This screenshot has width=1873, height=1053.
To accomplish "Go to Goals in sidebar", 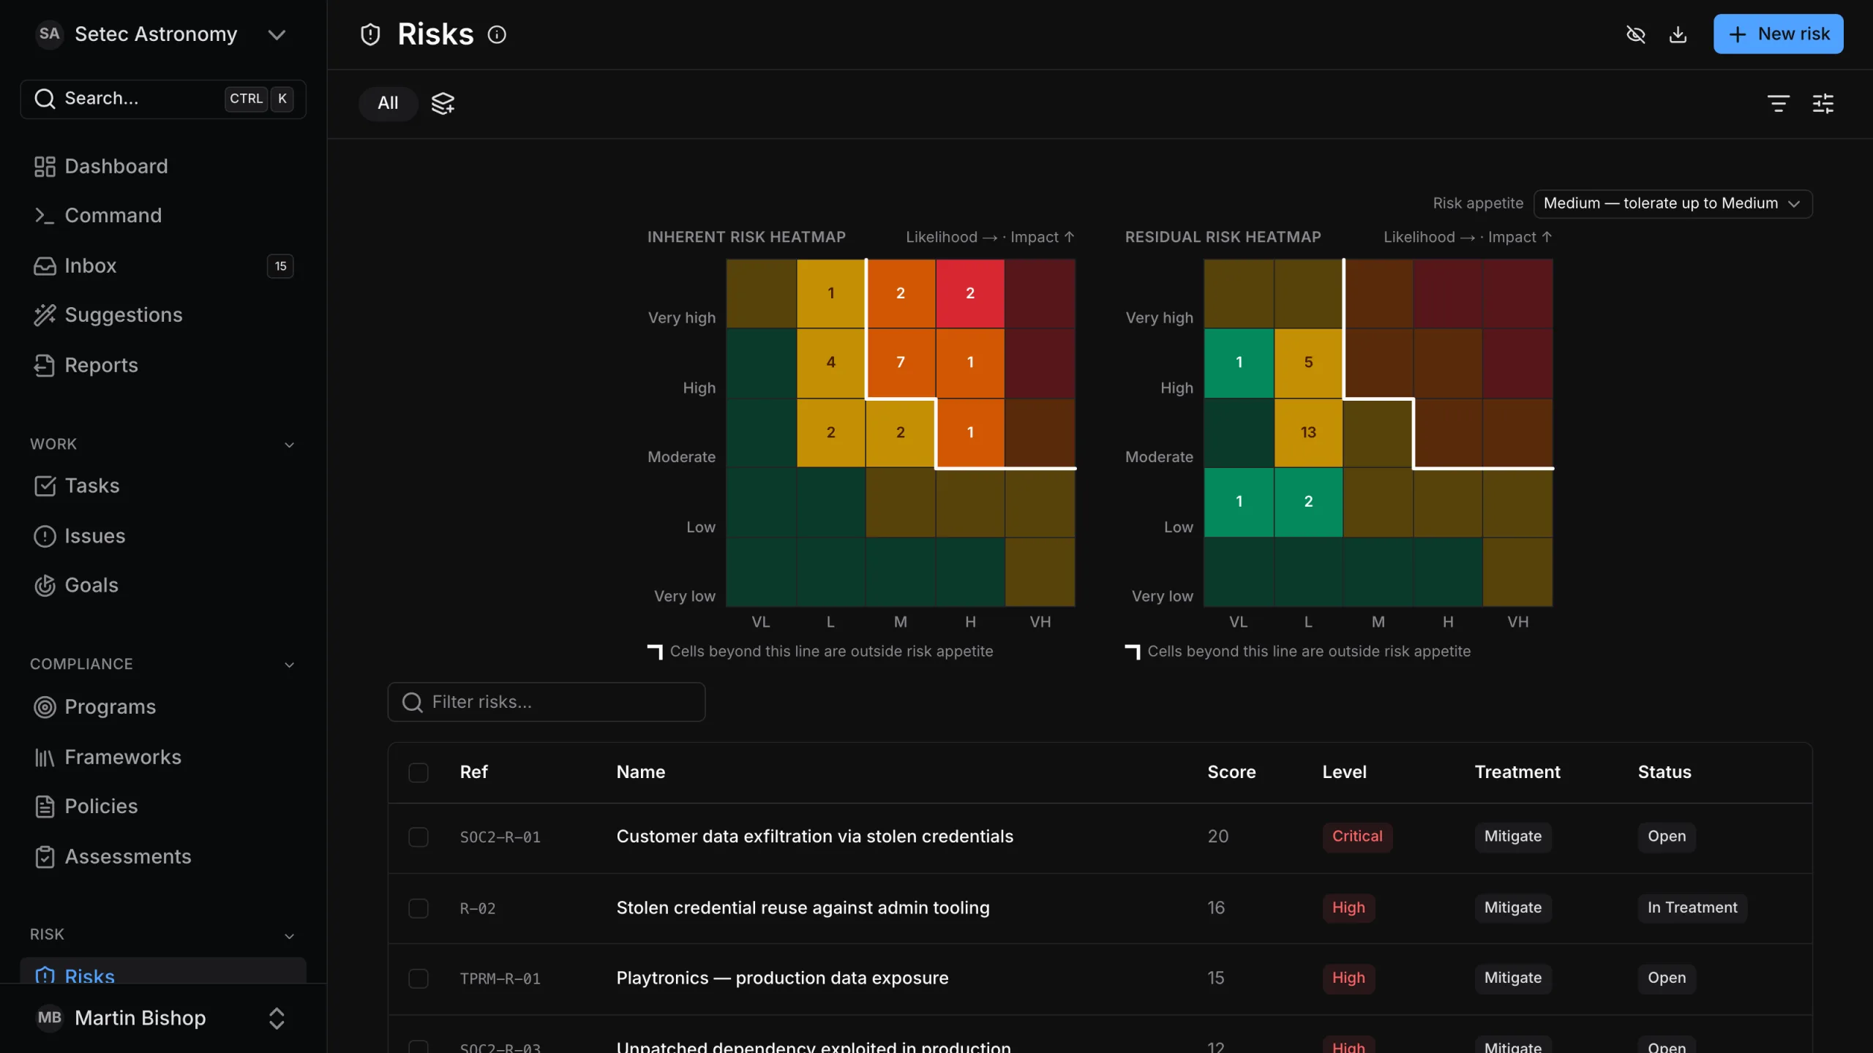I will coord(162,585).
